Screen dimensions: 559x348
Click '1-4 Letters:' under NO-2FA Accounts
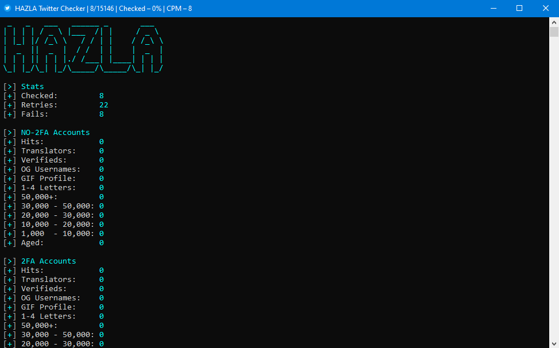click(48, 188)
